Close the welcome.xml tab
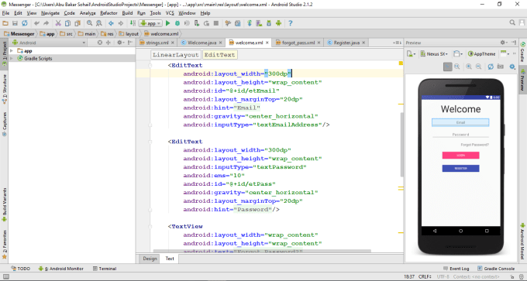 [267, 43]
